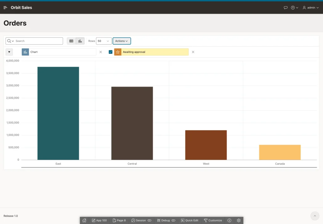Remove the Awaiting approval highlight

[193, 52]
